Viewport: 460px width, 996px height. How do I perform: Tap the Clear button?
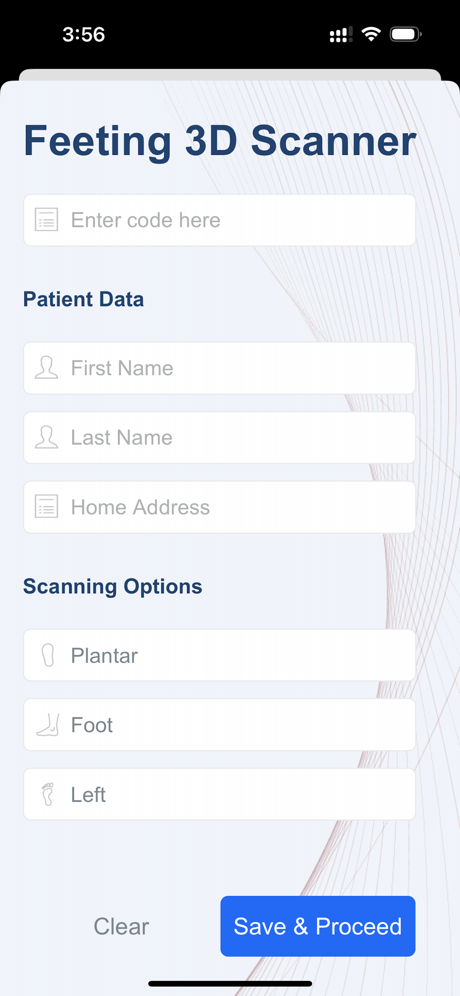pyautogui.click(x=121, y=926)
